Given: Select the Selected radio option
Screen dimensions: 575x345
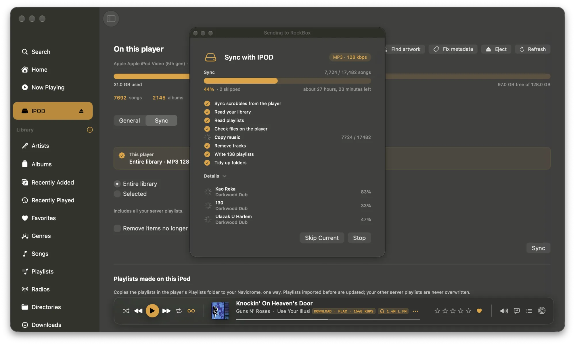Looking at the screenshot, I should pos(117,194).
